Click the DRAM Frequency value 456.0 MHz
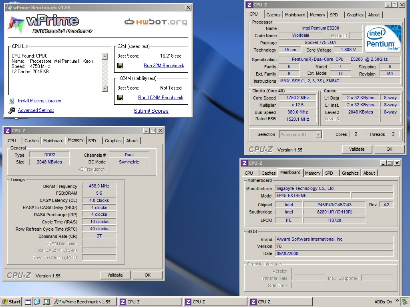 pyautogui.click(x=99, y=186)
